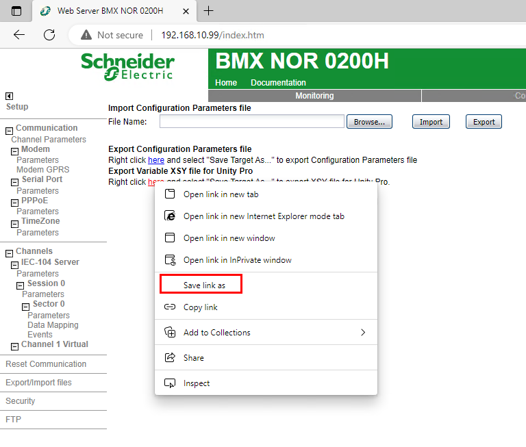Open Parameters under IEC-104 Server
Screen dimensions: 526x447
38,274
